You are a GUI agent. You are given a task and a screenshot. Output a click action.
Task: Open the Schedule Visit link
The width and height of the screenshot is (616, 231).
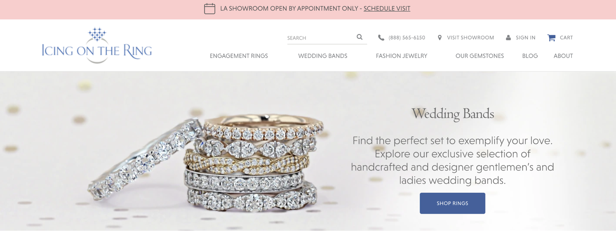[387, 8]
